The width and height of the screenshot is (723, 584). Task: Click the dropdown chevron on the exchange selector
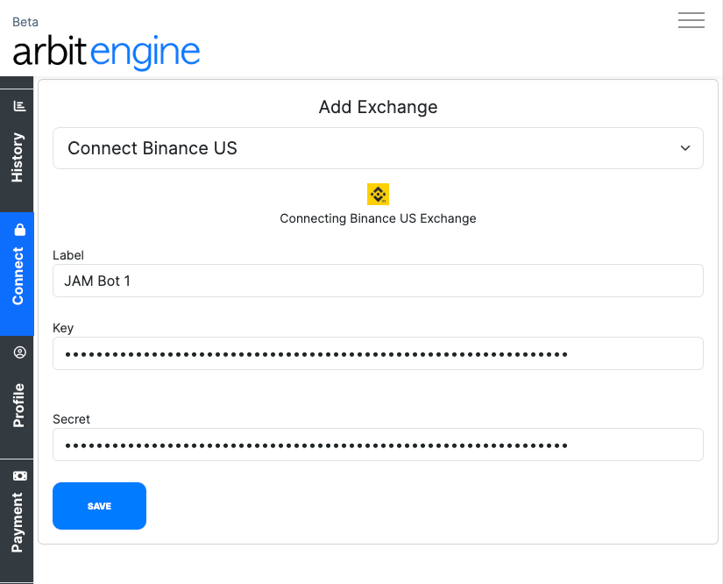[x=685, y=148]
